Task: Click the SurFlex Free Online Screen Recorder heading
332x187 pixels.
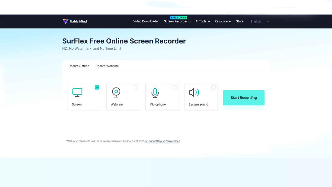Action: coord(124,41)
